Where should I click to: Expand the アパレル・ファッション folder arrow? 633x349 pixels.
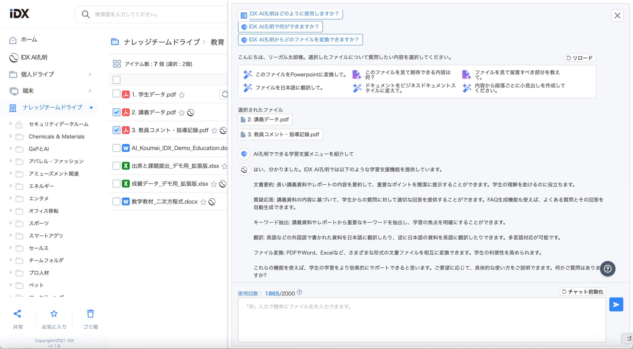pos(11,161)
